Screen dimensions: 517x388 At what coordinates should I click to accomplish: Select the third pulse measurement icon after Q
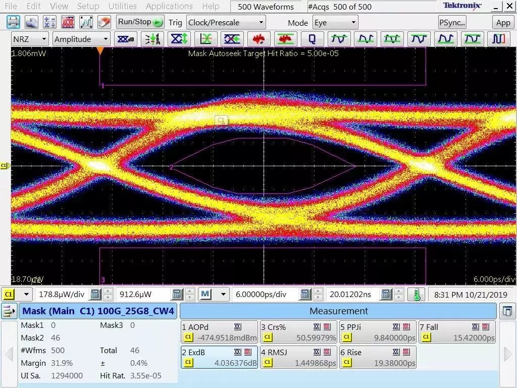392,39
